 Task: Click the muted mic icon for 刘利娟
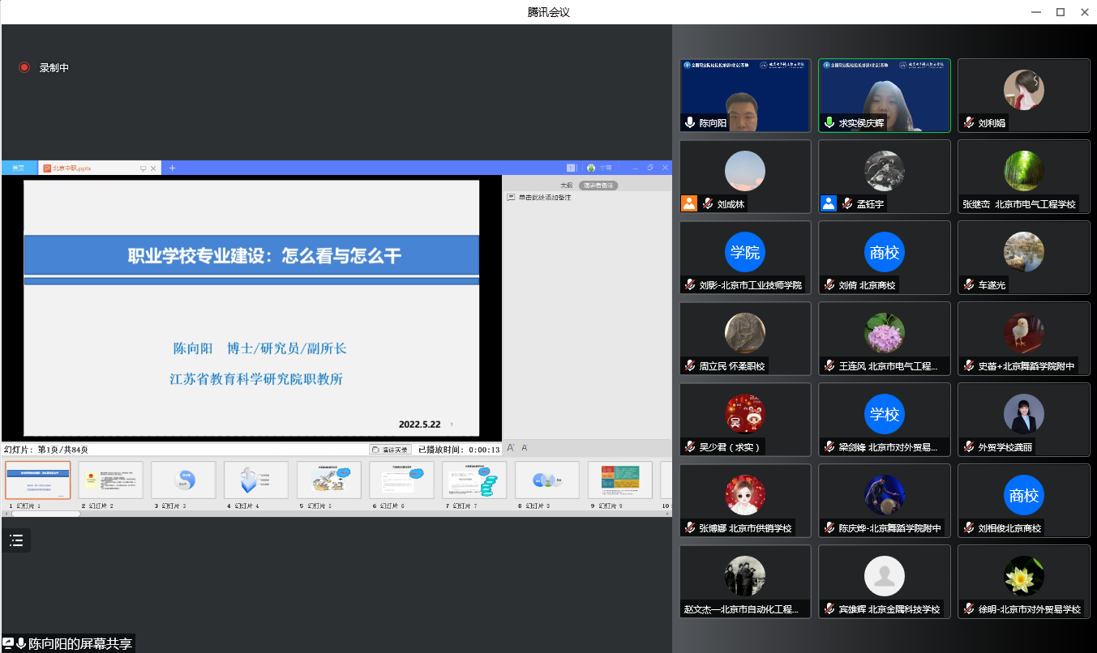968,123
